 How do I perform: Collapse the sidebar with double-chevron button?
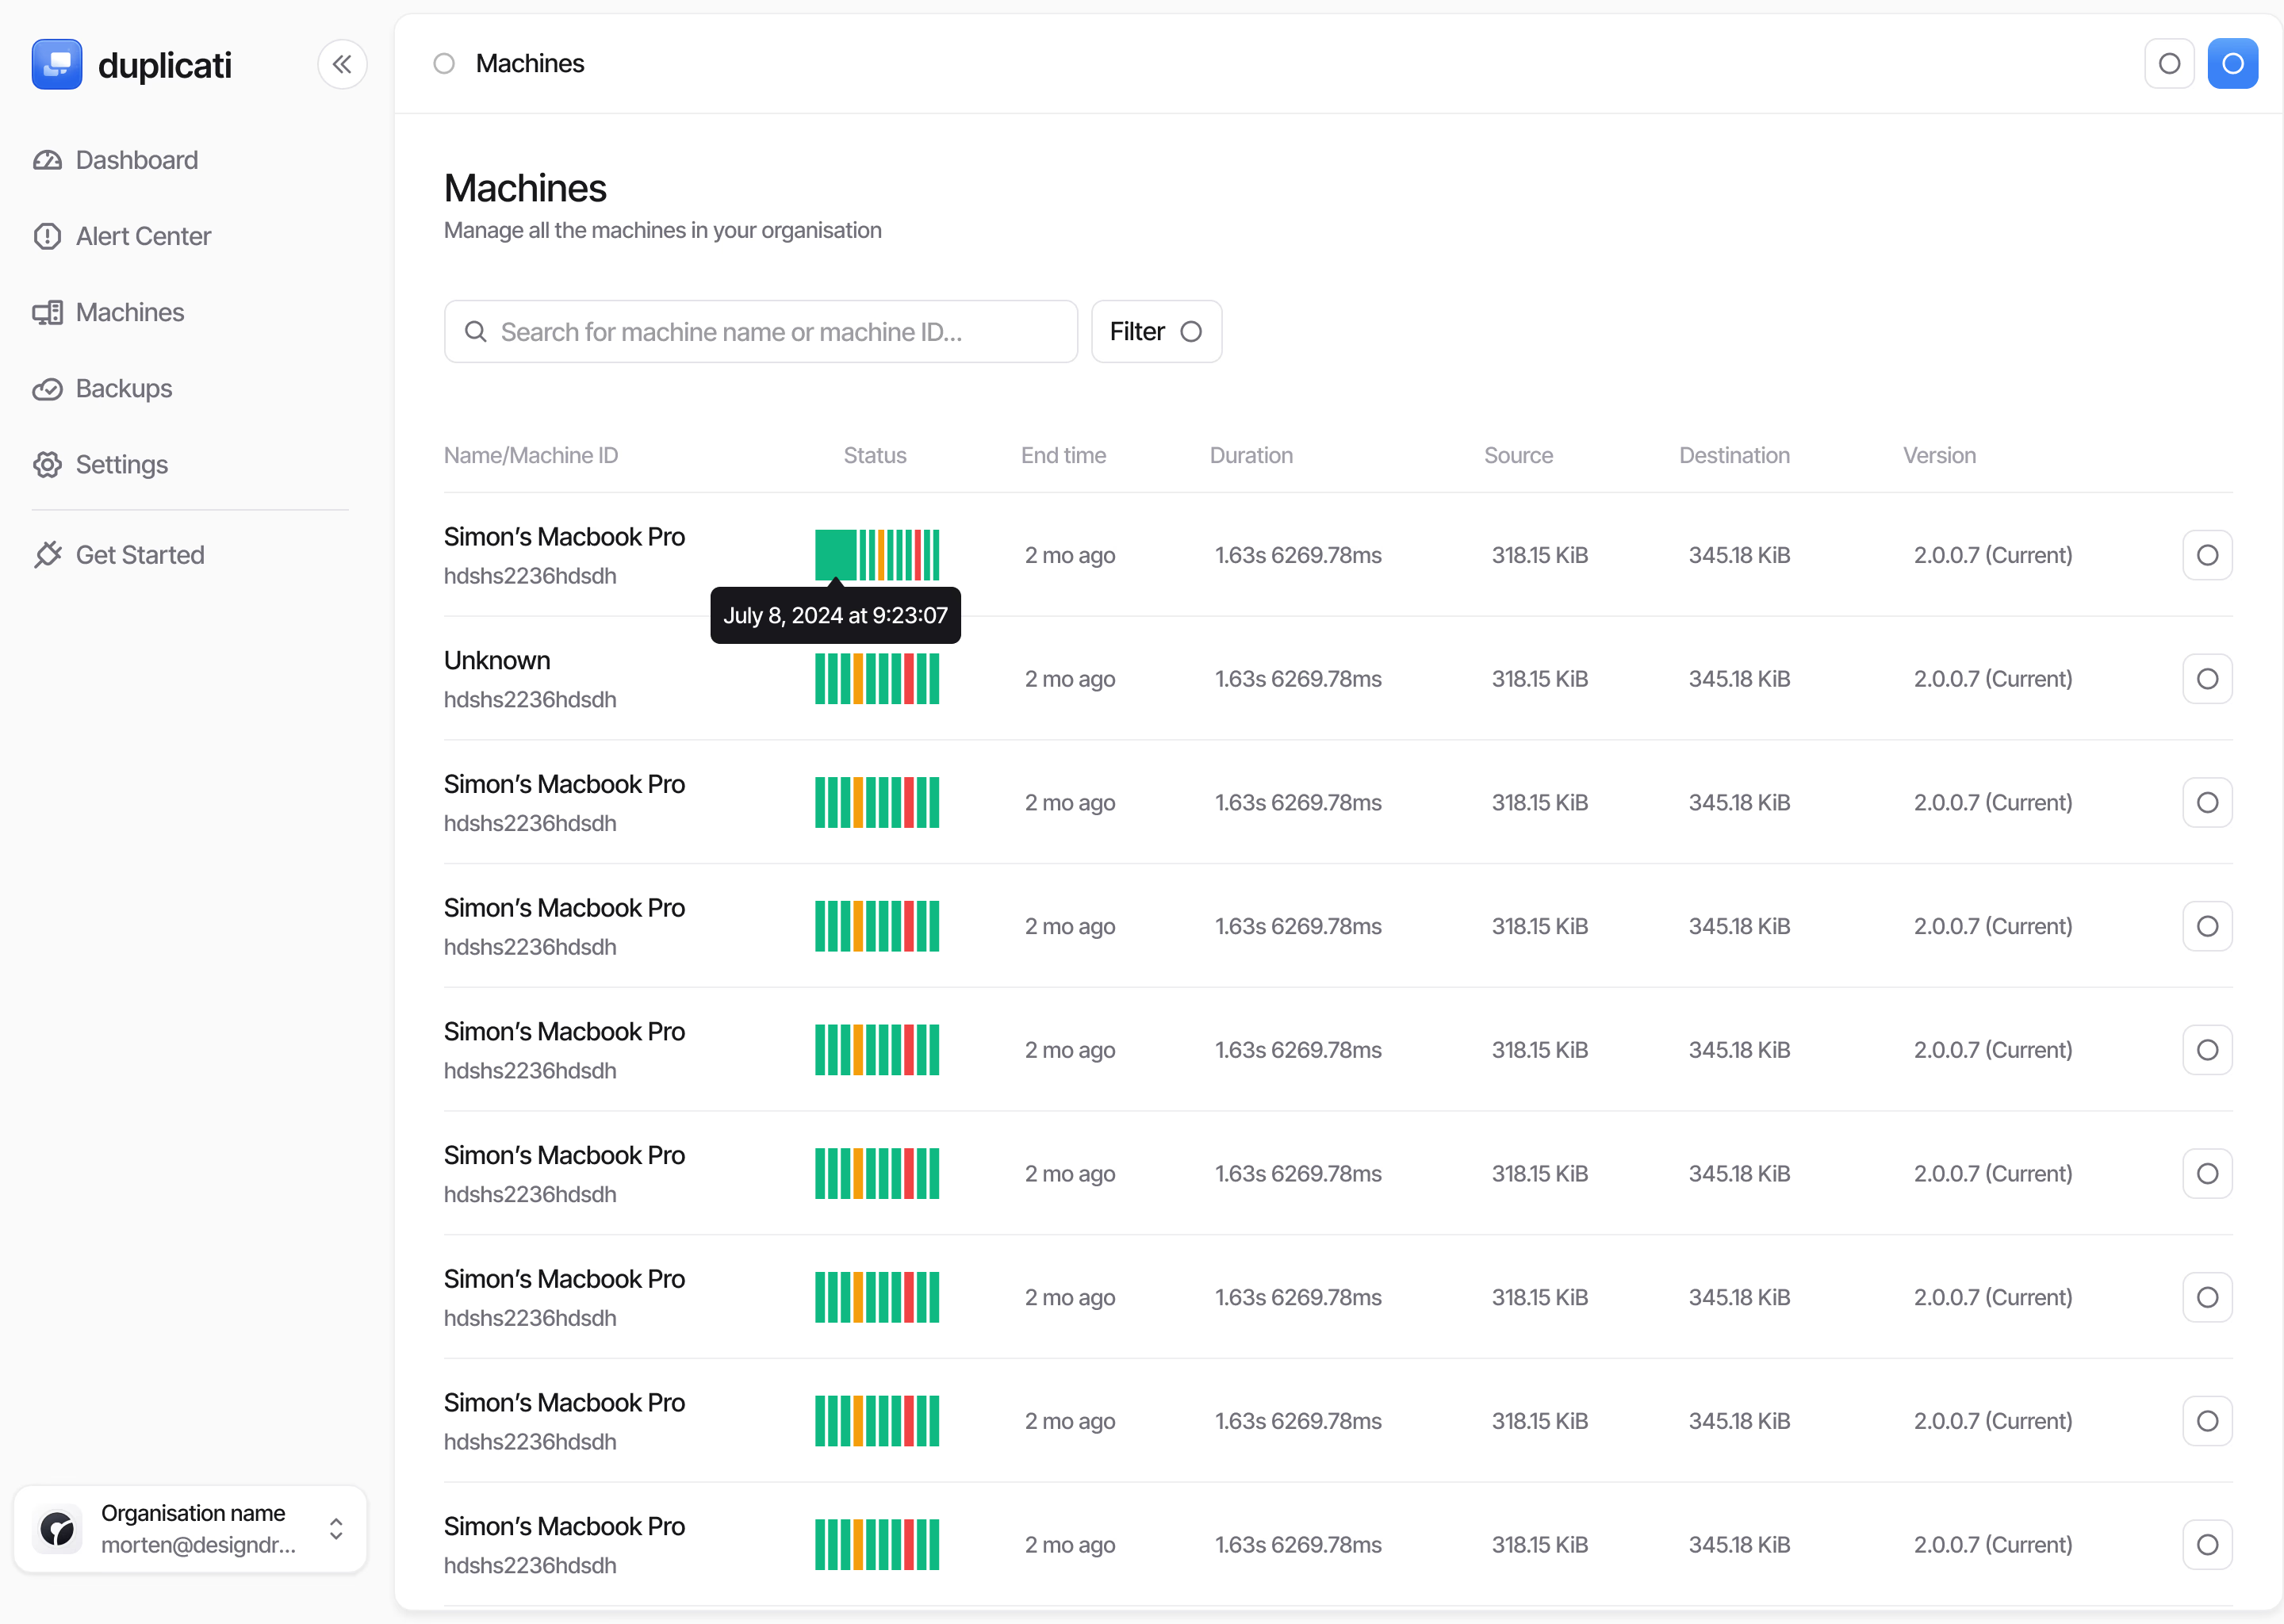(342, 65)
